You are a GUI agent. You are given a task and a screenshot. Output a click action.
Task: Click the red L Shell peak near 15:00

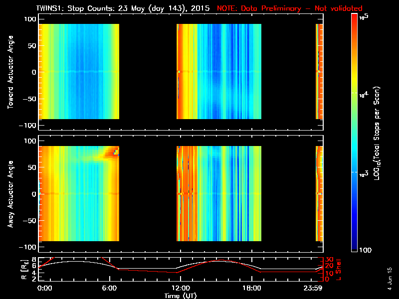[221, 260]
